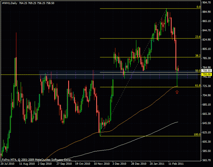Click the 20 Jul 2010 date label

tap(7, 164)
